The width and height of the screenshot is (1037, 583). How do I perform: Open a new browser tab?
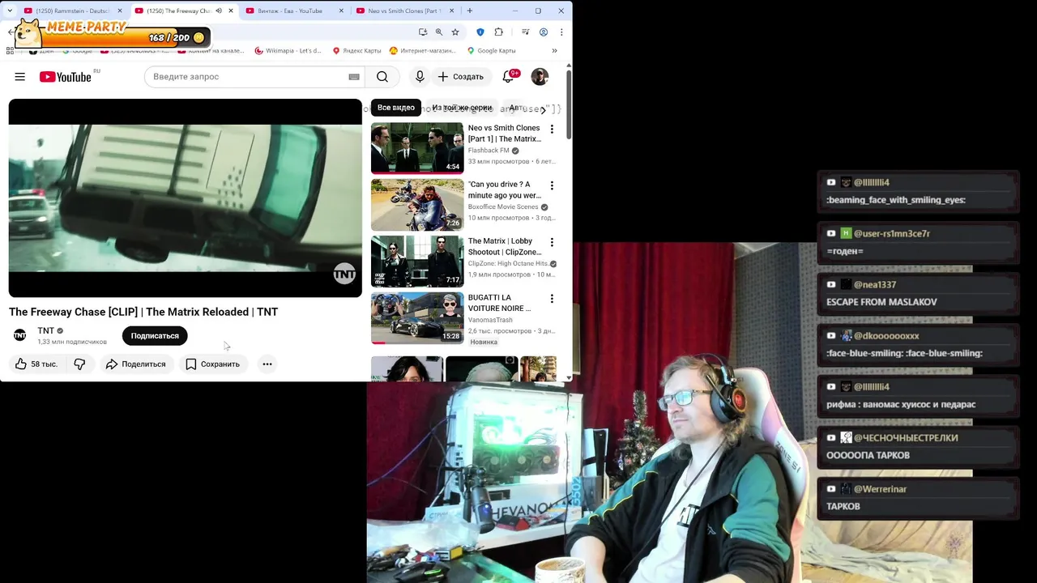coord(469,11)
